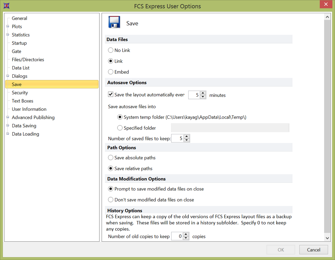Expand the Plots tree node
335x260 pixels.
coord(8,26)
